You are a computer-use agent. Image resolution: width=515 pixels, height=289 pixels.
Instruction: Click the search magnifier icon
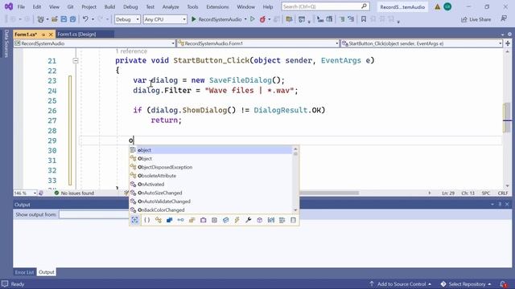point(364,6)
